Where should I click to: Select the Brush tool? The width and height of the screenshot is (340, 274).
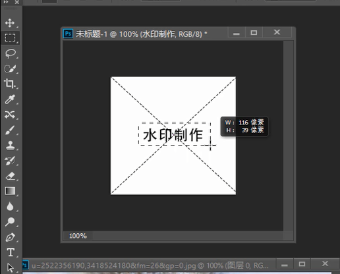[x=10, y=130]
